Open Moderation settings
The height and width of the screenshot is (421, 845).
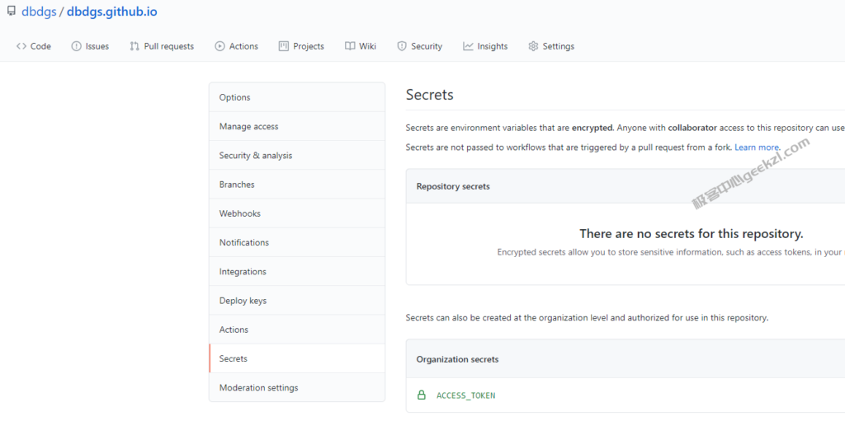(x=297, y=387)
